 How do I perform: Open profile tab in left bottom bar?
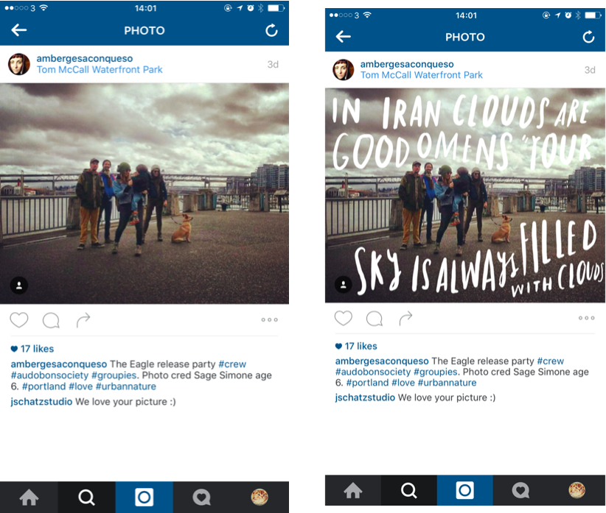tap(260, 498)
